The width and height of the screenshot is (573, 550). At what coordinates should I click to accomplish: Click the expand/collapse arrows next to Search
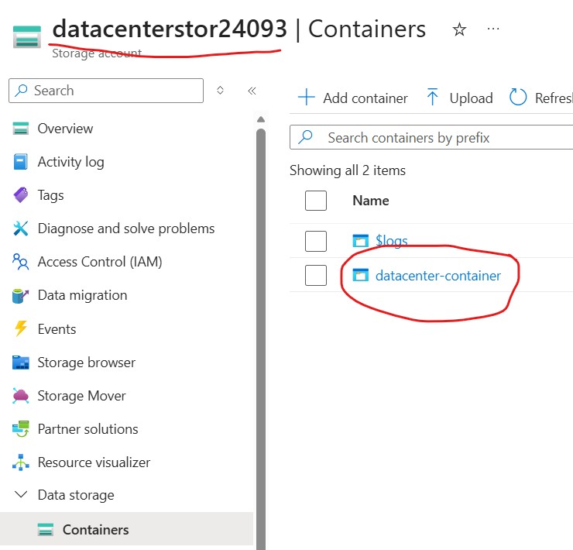click(220, 91)
